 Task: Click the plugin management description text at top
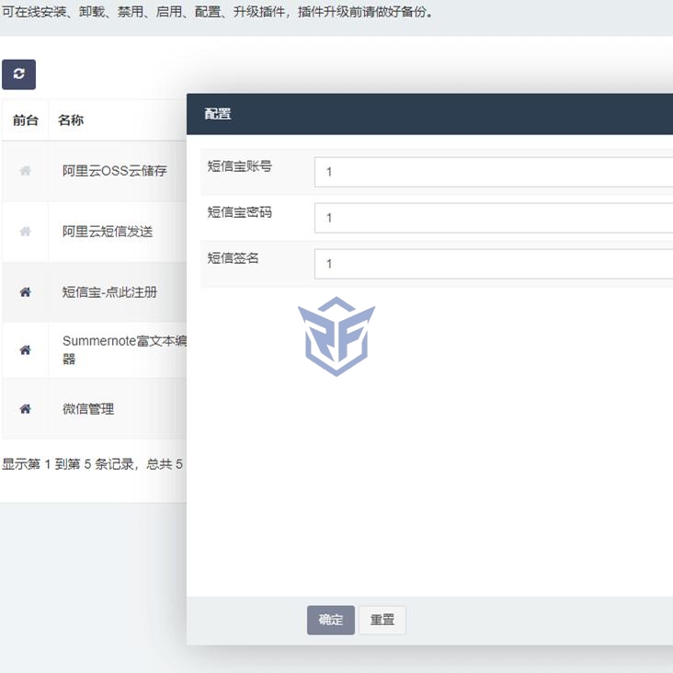pyautogui.click(x=218, y=12)
